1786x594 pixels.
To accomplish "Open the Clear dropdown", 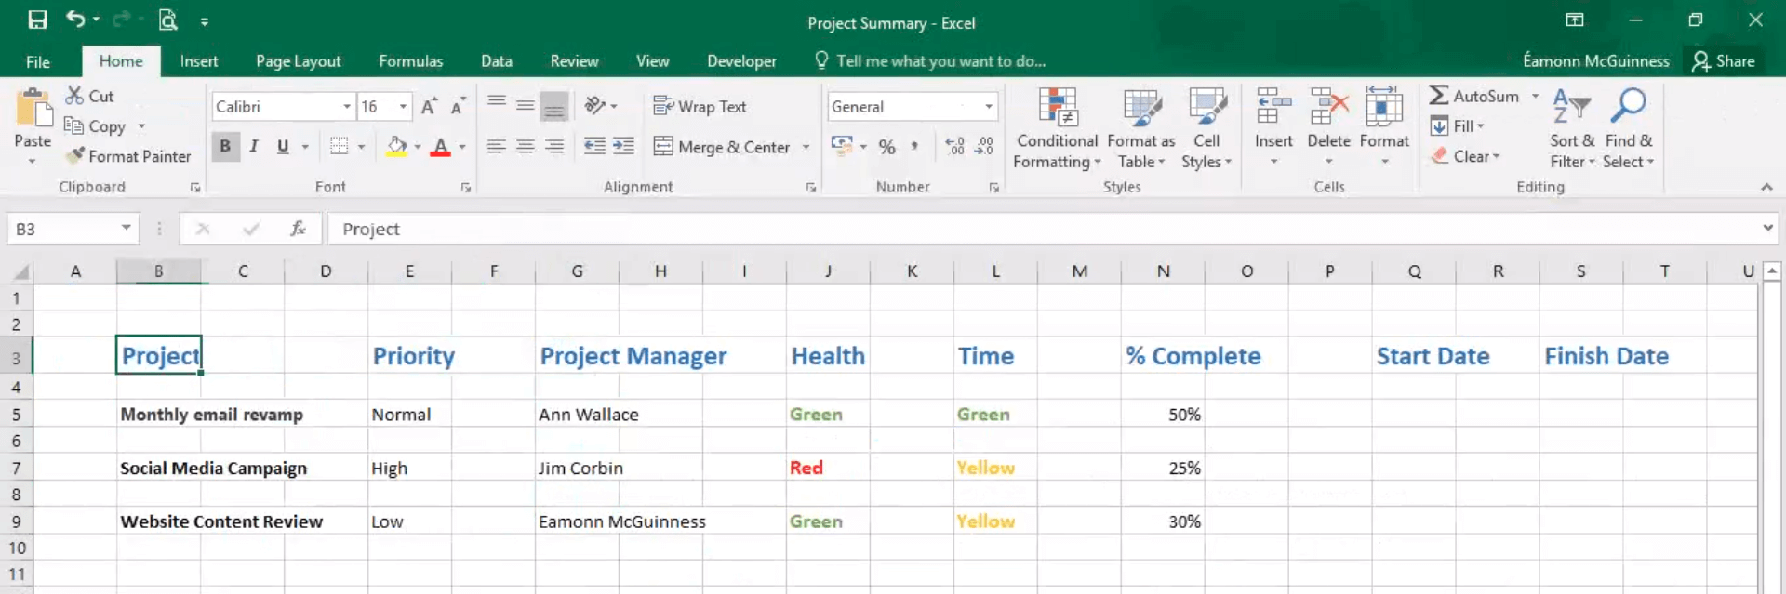I will (x=1466, y=156).
